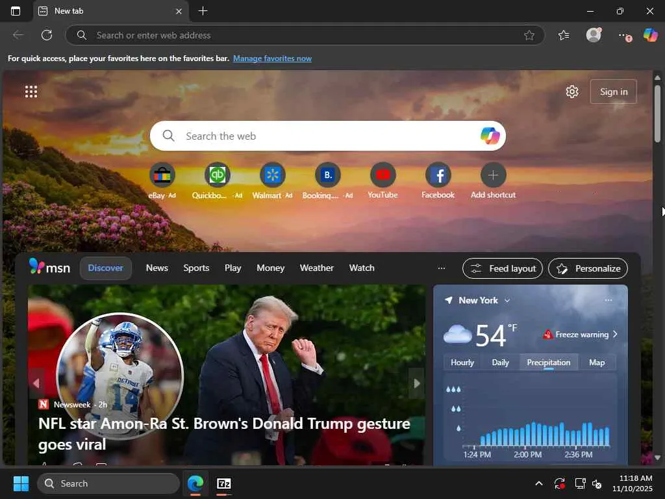Viewport: 665px width, 499px height.
Task: Open the Windows Start menu
Action: pyautogui.click(x=21, y=483)
